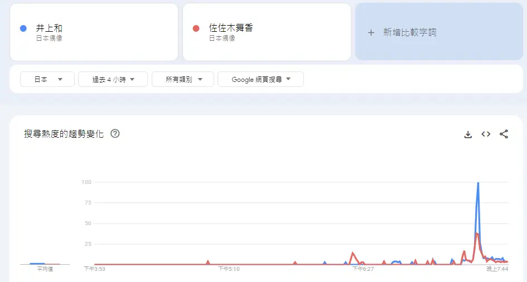The height and width of the screenshot is (282, 527).
Task: Click the blue bar above 平均值
Action: (37, 263)
